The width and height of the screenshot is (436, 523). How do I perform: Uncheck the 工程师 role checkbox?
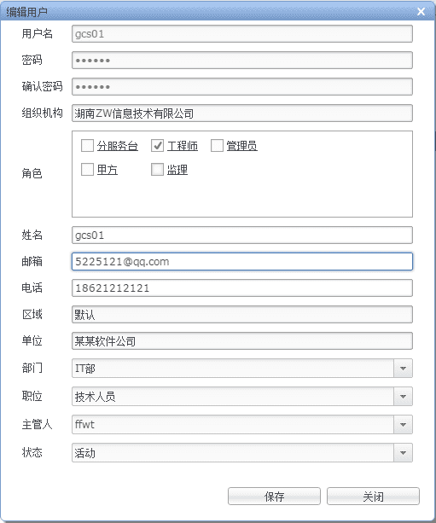(x=157, y=145)
